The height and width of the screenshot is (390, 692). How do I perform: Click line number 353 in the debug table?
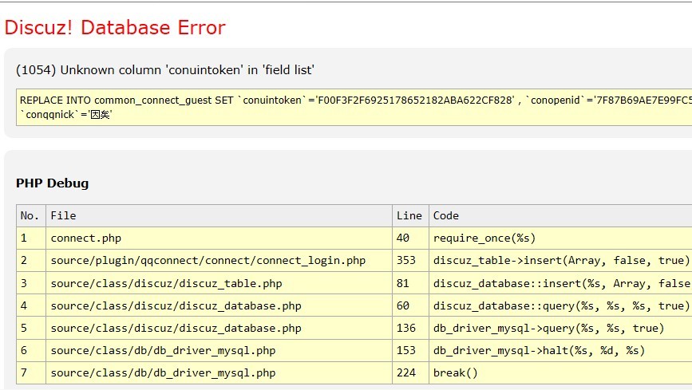pos(407,260)
